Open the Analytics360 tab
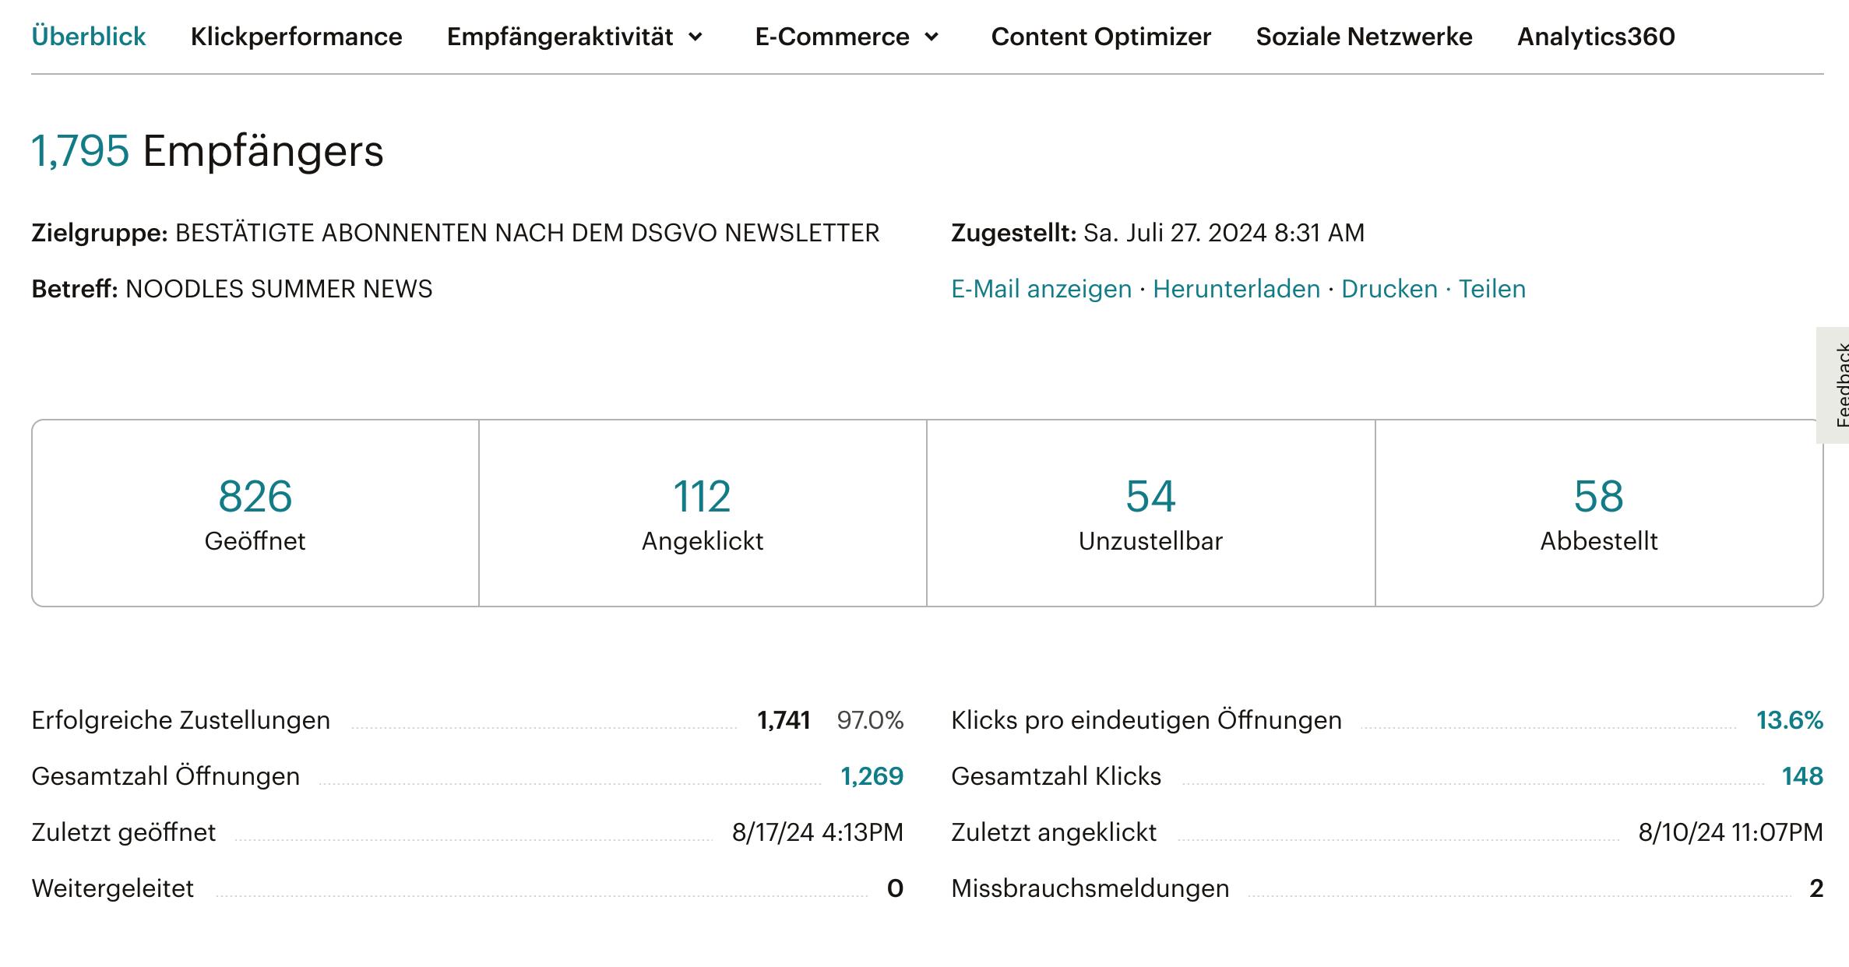This screenshot has width=1849, height=967. coord(1596,37)
